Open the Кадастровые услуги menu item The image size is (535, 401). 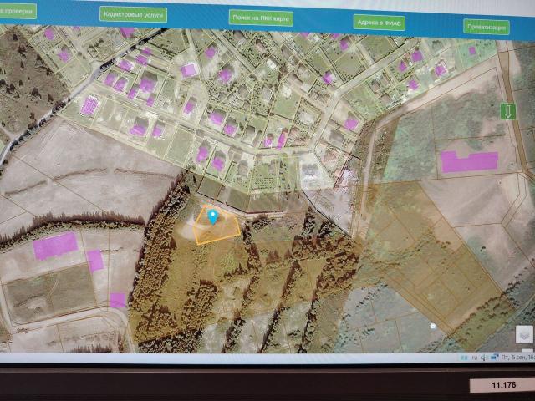coord(132,15)
